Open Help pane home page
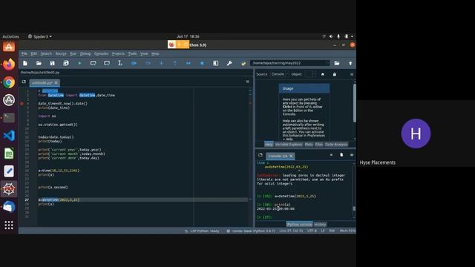The image size is (475, 267). tap(323, 74)
